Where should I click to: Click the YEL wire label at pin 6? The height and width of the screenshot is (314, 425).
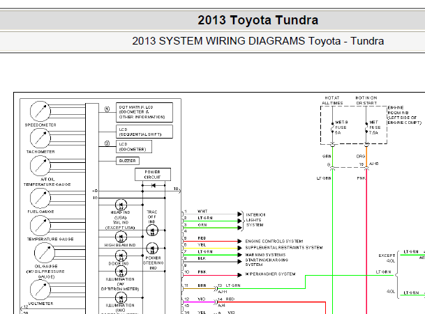(x=202, y=245)
